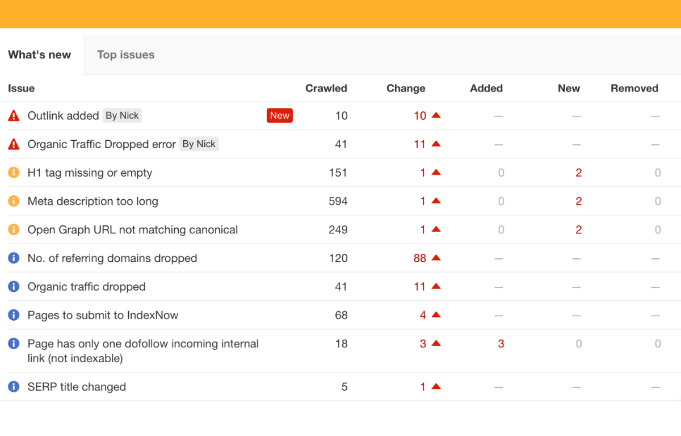Click crawled count 18 for dofollow link row
This screenshot has width=681, height=436.
click(x=341, y=343)
